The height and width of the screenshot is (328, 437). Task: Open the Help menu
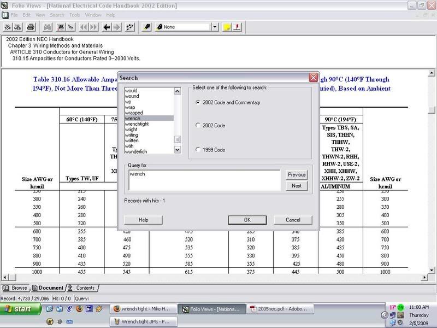tap(111, 15)
